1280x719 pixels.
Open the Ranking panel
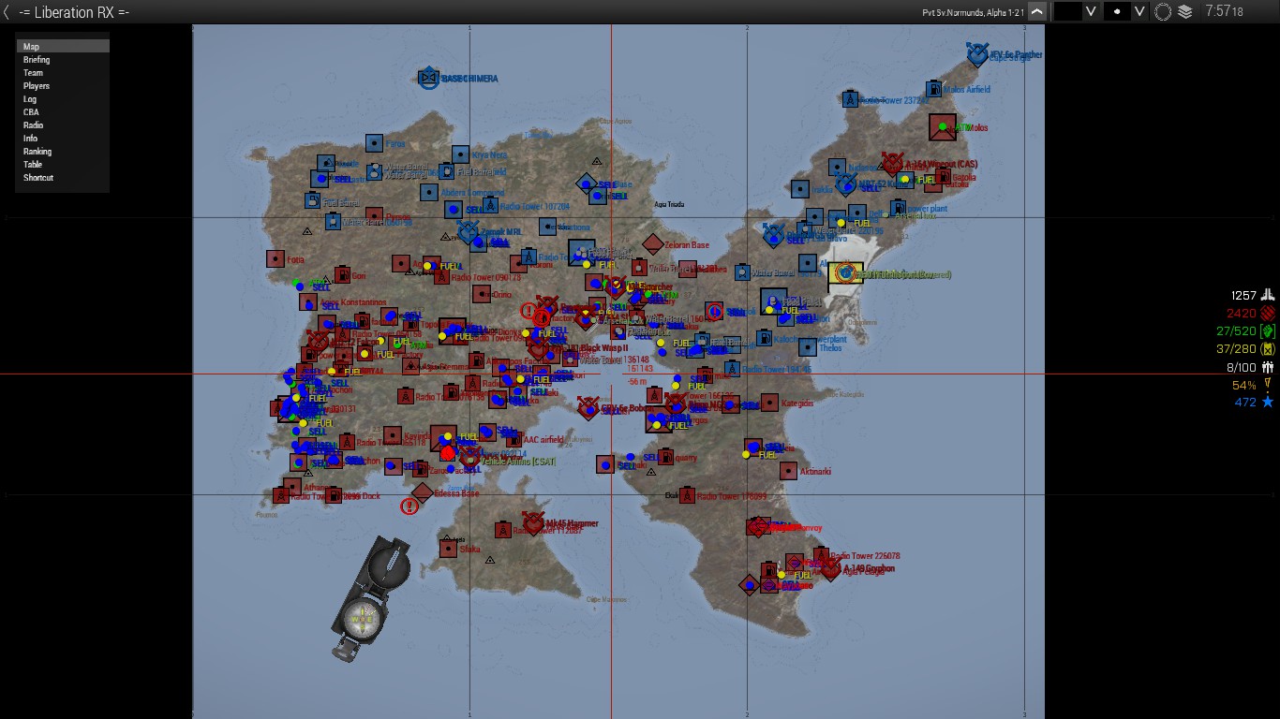click(37, 152)
